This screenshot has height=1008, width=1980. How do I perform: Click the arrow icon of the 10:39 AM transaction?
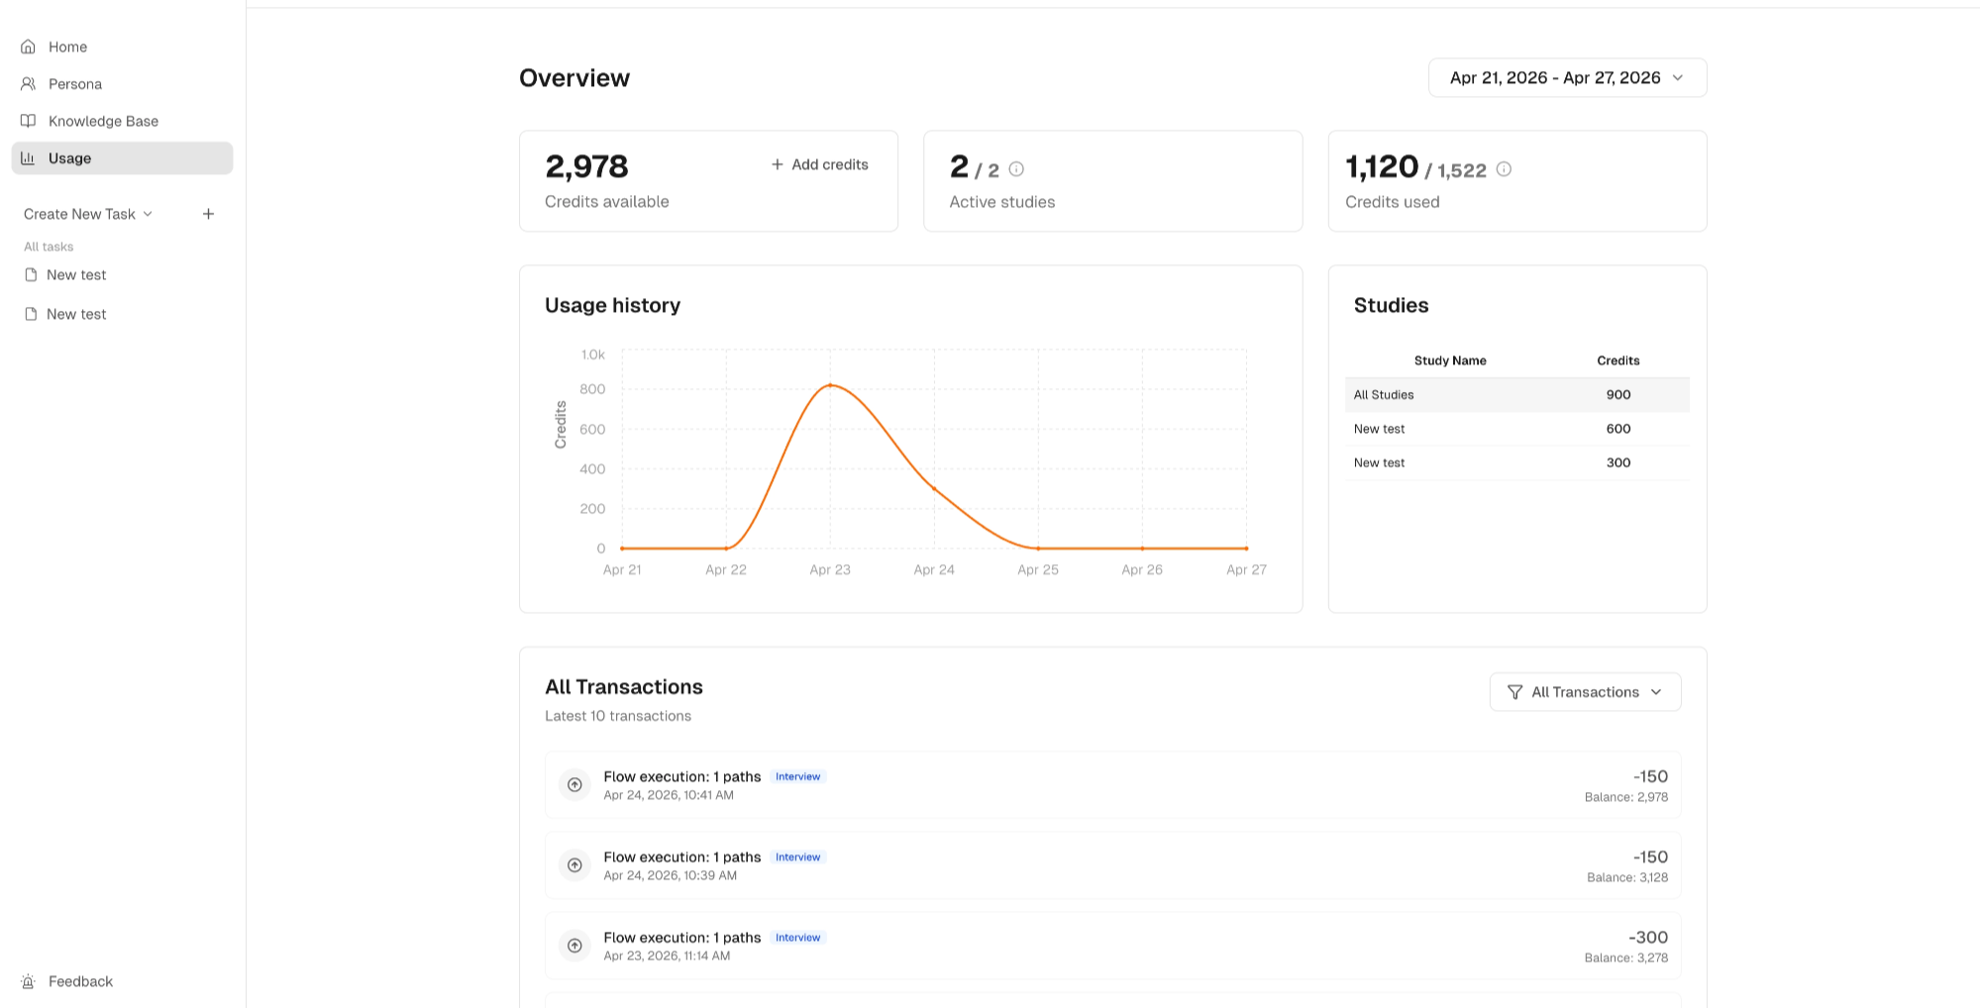[574, 865]
